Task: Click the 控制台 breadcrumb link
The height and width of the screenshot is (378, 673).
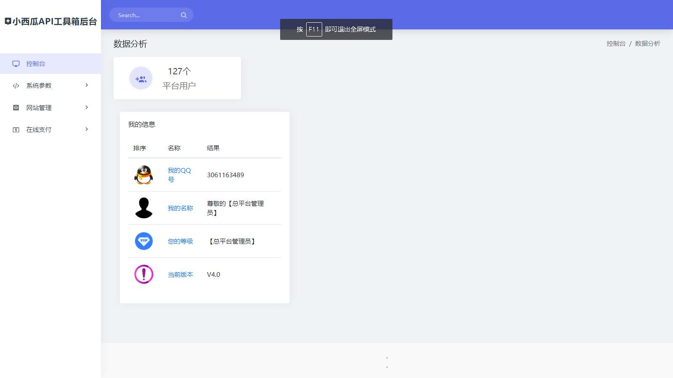Action: coord(616,44)
